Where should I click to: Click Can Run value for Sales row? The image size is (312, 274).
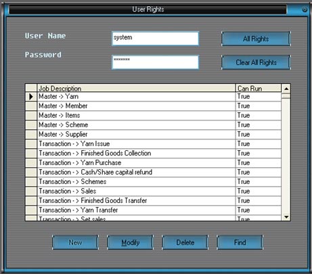click(x=259, y=191)
